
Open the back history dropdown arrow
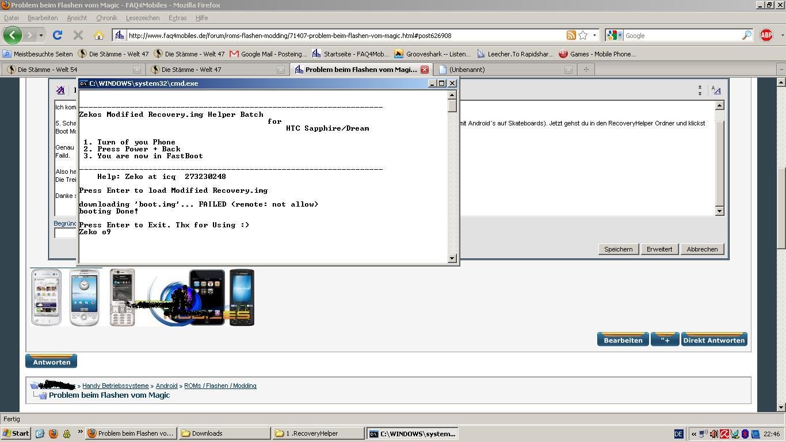coord(41,35)
